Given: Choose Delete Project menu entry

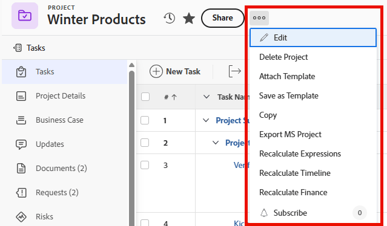Looking at the screenshot, I should click(x=313, y=57).
